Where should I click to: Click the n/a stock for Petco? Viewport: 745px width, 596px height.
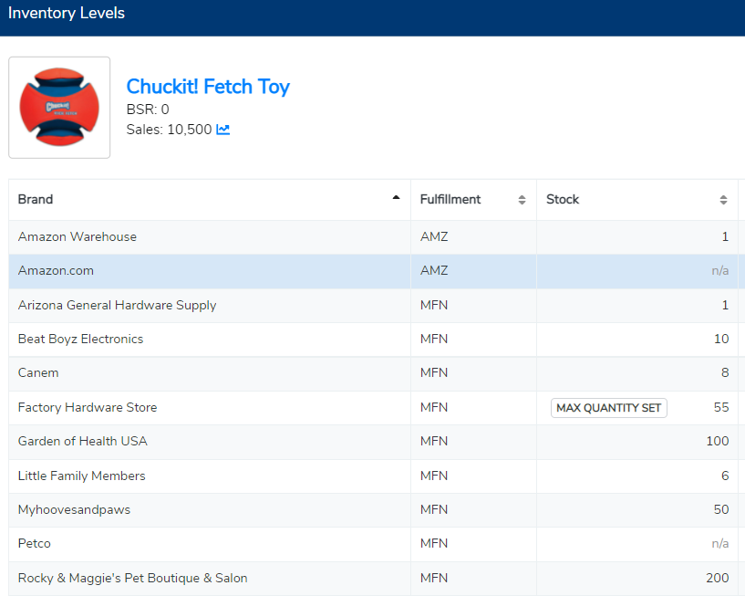click(x=719, y=544)
